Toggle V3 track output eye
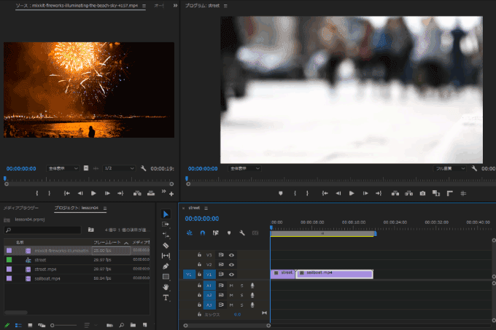The image size is (496, 330). (x=231, y=255)
